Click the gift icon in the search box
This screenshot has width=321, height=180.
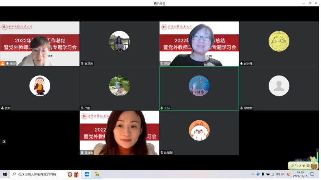click(x=76, y=174)
